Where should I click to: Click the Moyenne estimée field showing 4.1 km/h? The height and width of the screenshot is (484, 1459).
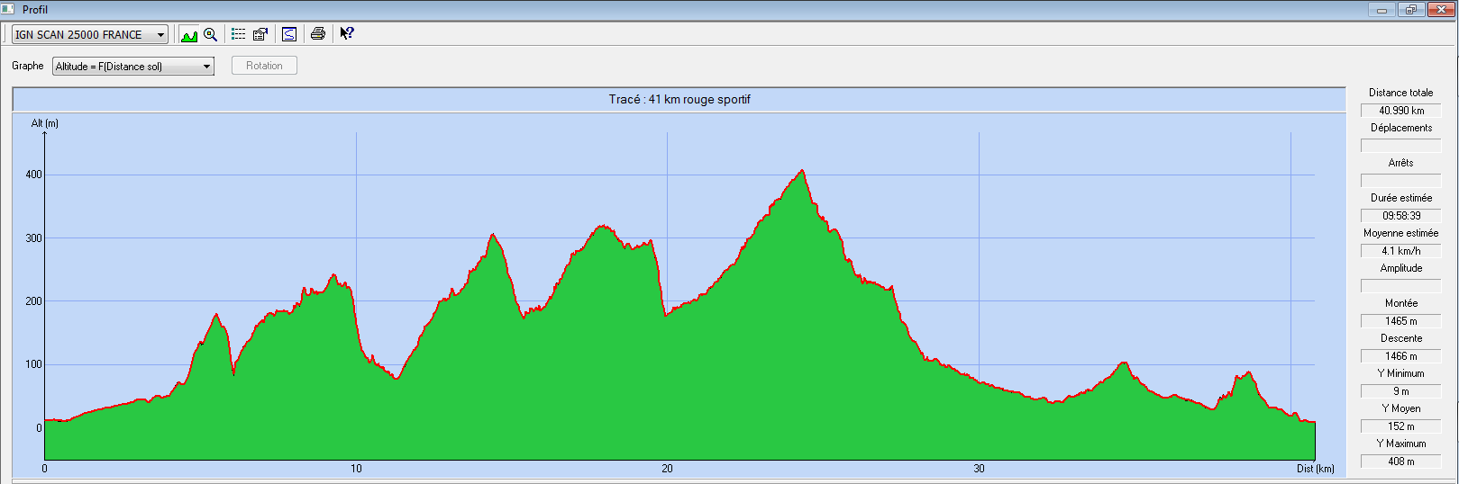pos(1401,251)
